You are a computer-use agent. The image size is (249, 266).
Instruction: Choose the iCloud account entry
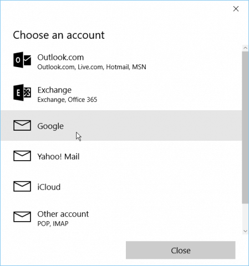click(121, 186)
